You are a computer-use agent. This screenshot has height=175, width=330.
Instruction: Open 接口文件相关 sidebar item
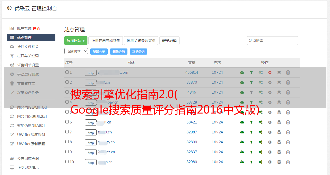click(28, 47)
